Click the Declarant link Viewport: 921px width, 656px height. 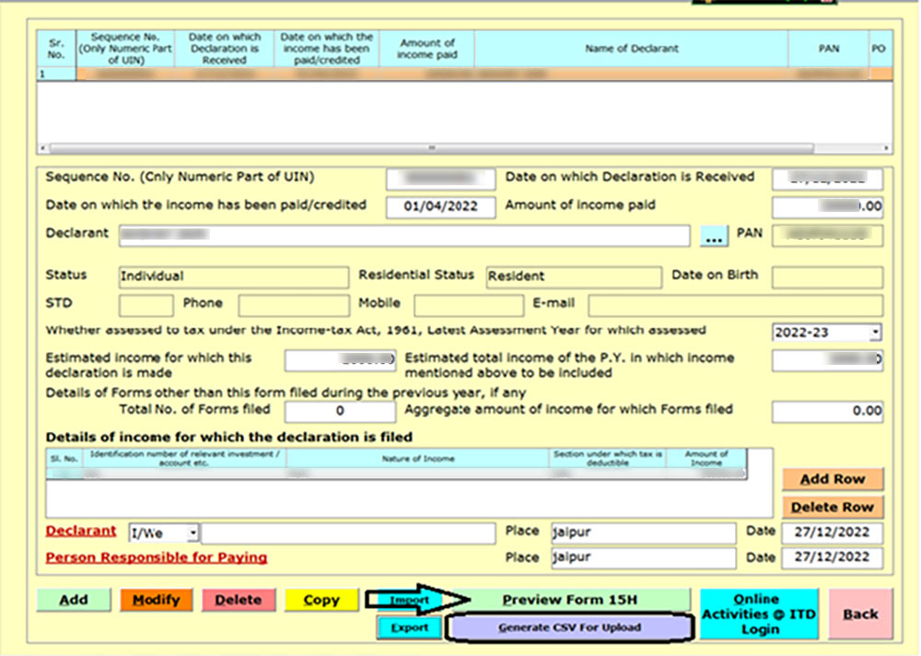(80, 532)
